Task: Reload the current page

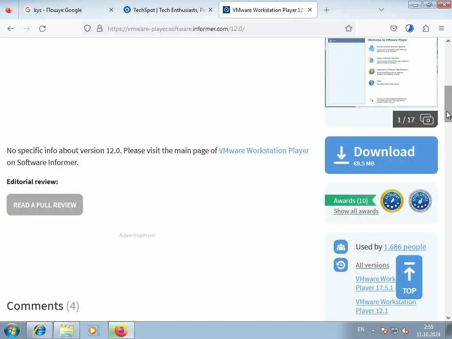Action: point(42,29)
